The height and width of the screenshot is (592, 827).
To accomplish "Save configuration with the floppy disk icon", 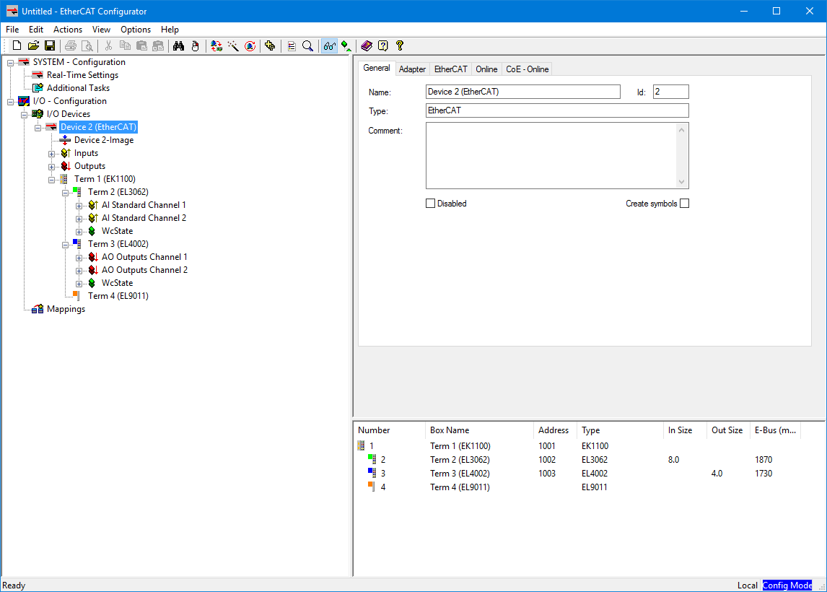I will [50, 46].
